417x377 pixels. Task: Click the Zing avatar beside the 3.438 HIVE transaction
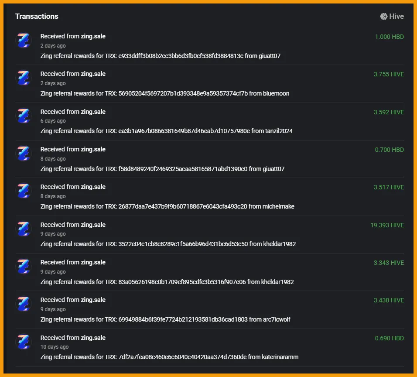[x=24, y=304]
